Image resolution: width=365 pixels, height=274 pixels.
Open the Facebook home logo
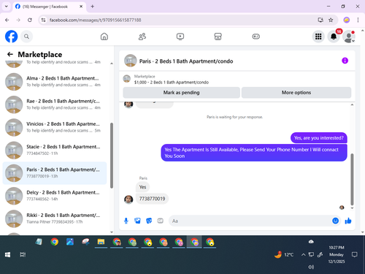[x=11, y=37]
